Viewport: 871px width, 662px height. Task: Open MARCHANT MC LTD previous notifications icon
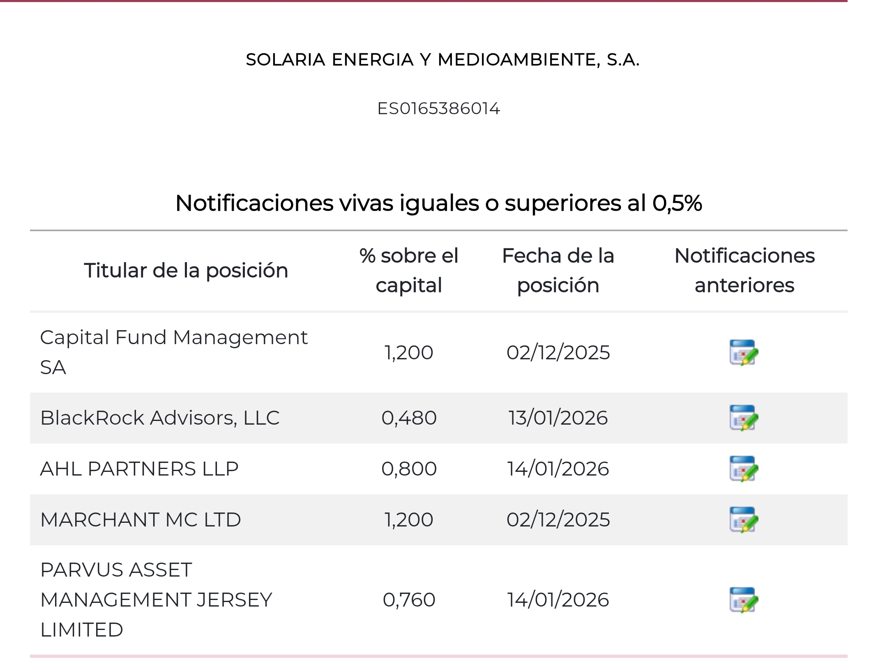[744, 519]
